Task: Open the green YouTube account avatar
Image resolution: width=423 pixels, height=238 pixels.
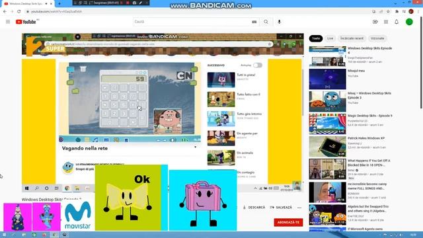Action: (x=409, y=22)
